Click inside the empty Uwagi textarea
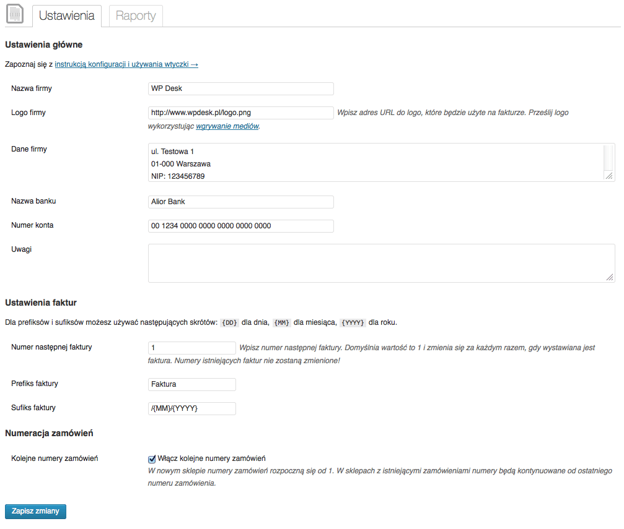 coord(372,263)
